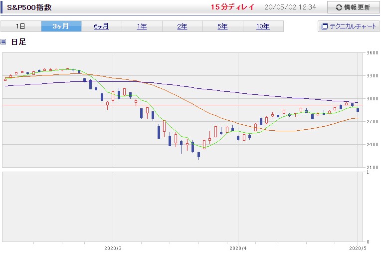
Task: Select the 3ヶ月 period tab
Action: tap(61, 26)
